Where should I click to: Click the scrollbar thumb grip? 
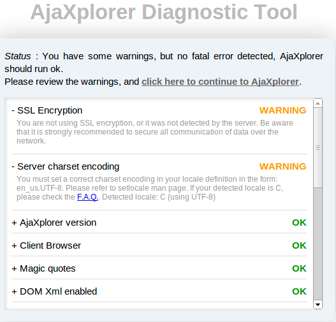(x=318, y=148)
